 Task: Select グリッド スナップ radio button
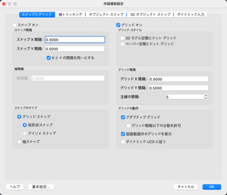pyautogui.click(x=19, y=117)
